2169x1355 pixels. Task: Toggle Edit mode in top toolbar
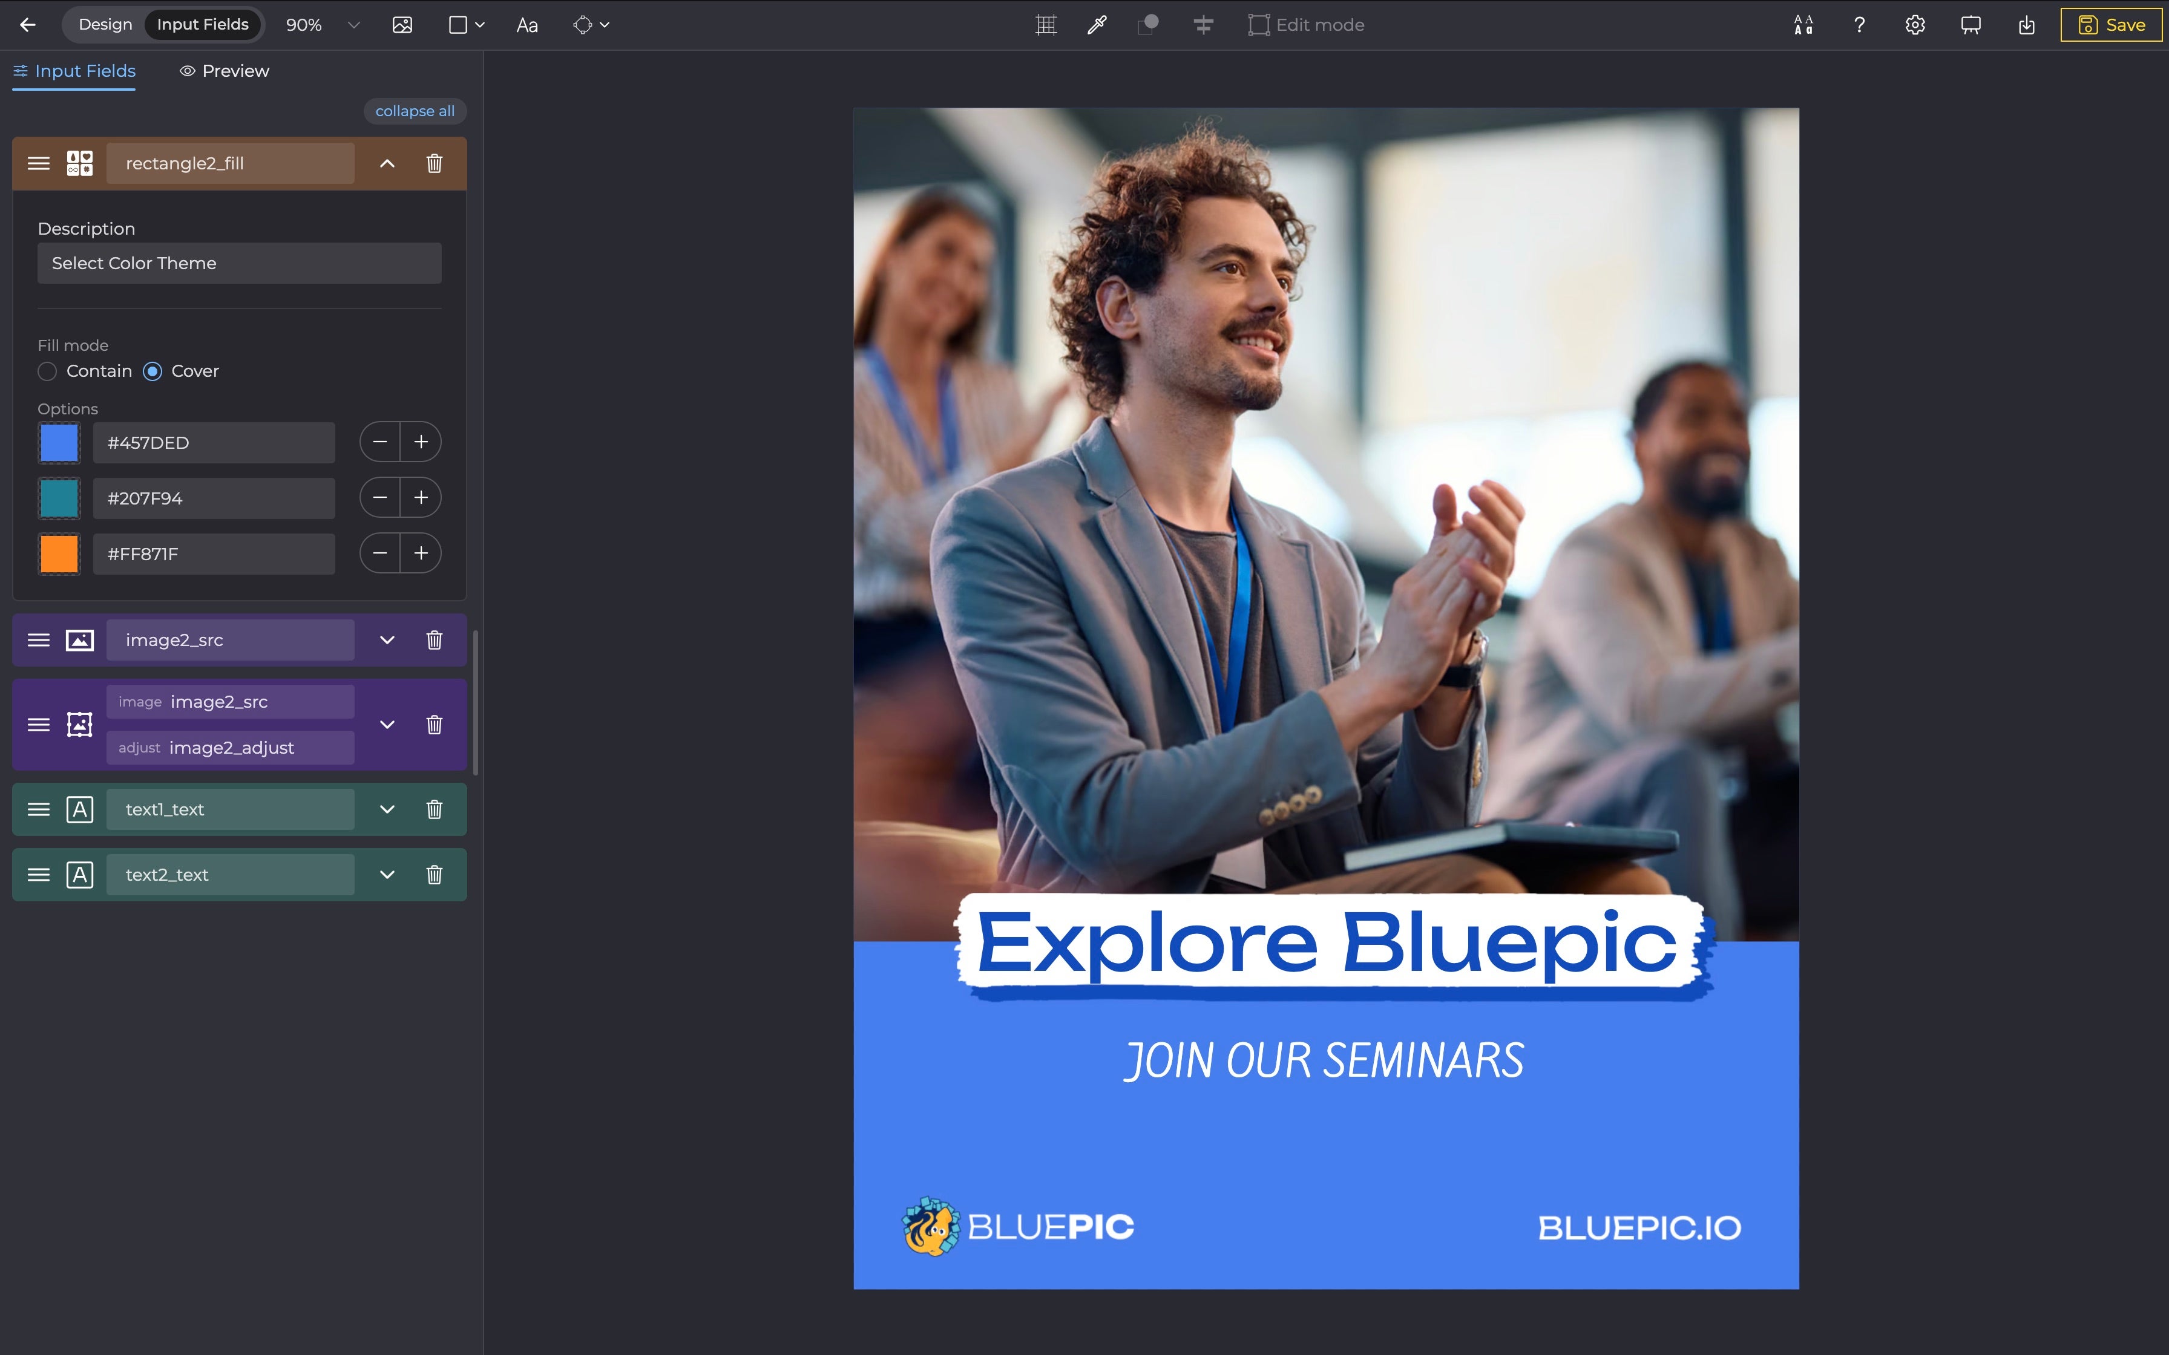point(1306,25)
